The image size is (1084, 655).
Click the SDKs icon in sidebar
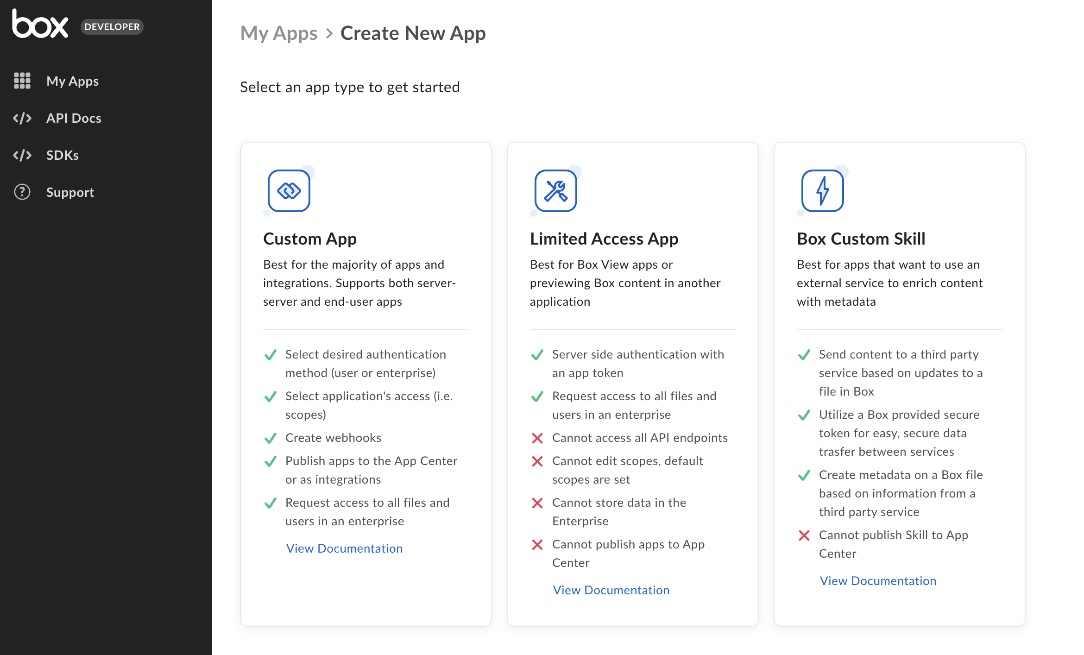click(x=22, y=155)
